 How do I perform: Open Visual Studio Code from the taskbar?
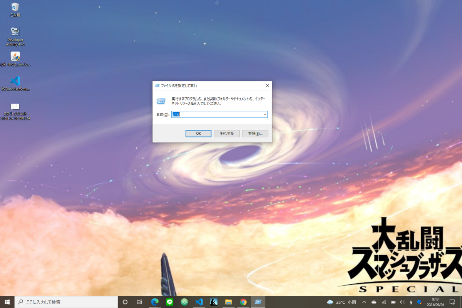click(199, 302)
